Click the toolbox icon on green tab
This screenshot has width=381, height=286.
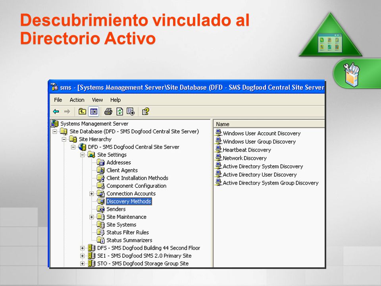point(352,74)
